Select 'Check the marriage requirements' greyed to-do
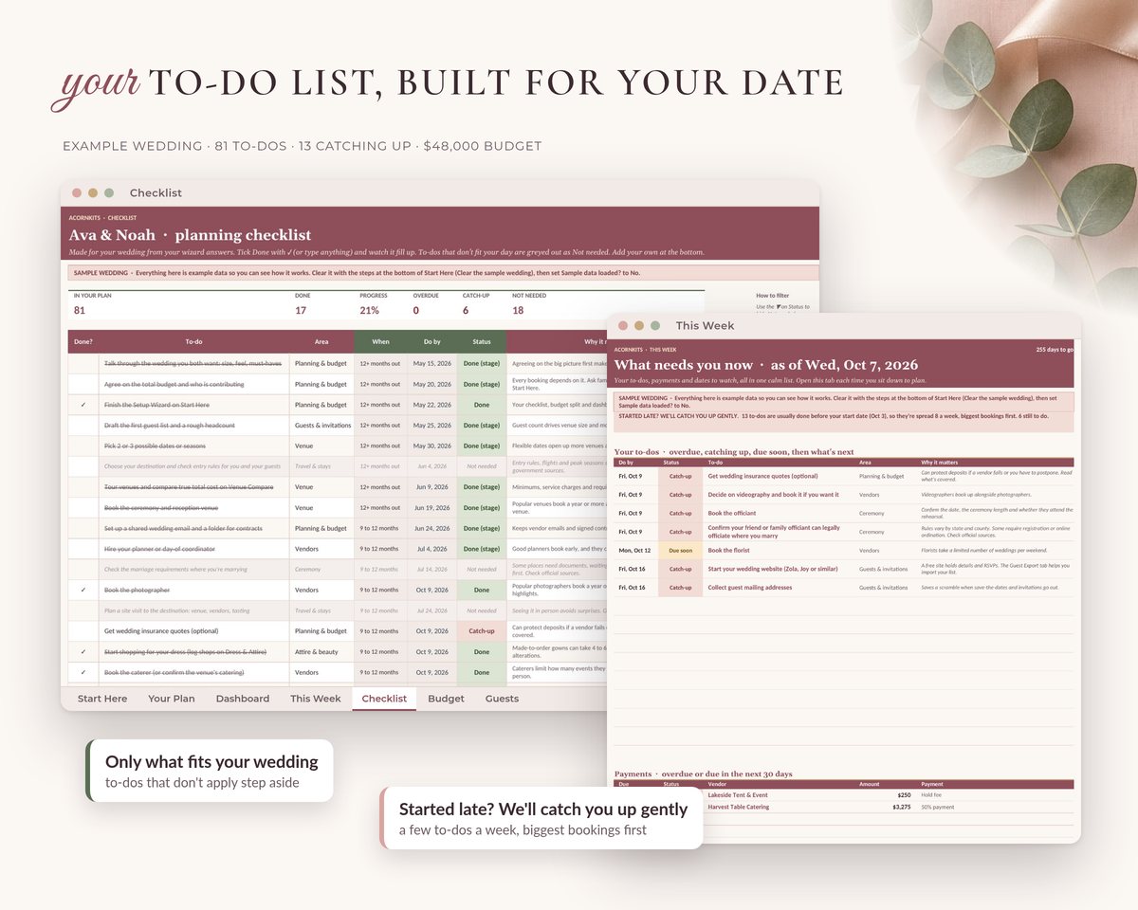Viewport: 1138px width, 910px height. point(169,570)
